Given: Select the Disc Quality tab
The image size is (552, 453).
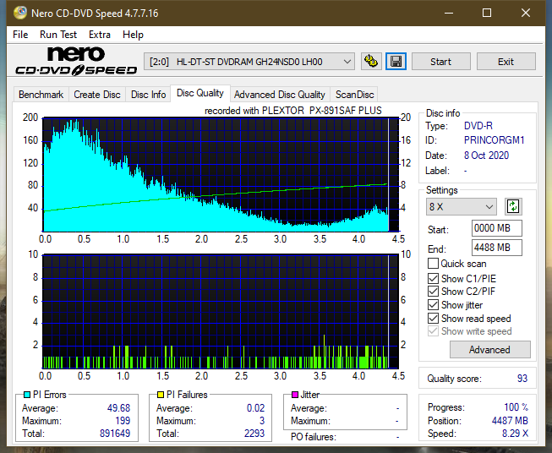Looking at the screenshot, I should [x=200, y=93].
